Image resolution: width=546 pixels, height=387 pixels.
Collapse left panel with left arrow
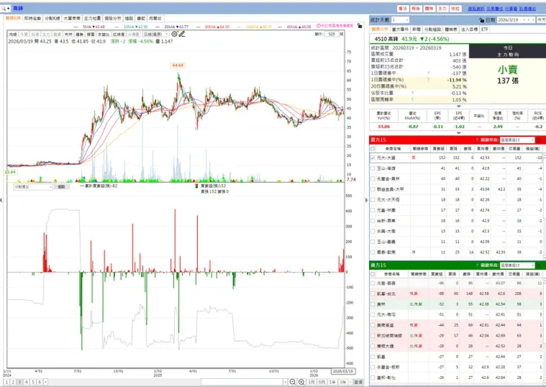coord(1,200)
